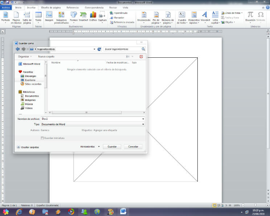
Task: Open the Formas shapes gallery
Action: point(74,17)
